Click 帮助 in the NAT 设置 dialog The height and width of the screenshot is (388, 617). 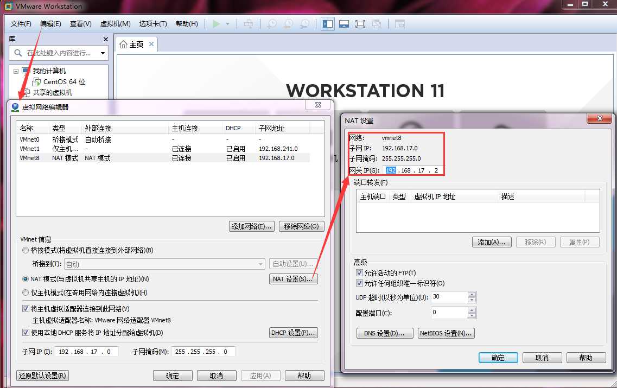click(x=586, y=358)
